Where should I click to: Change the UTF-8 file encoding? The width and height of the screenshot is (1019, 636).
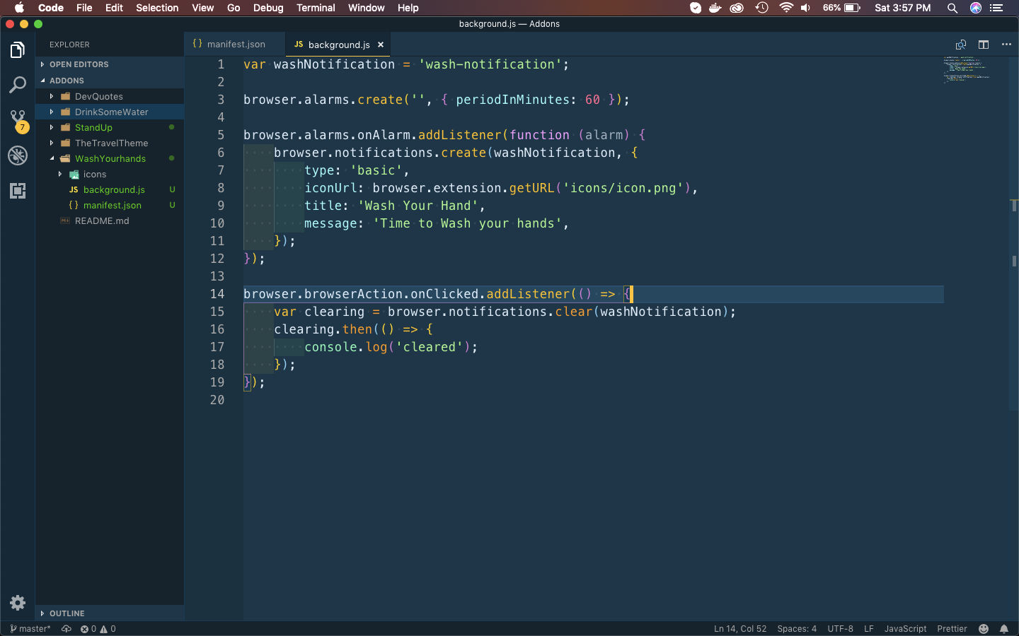[x=840, y=629]
